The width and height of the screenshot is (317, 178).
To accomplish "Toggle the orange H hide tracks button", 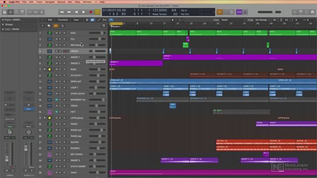I will click(x=56, y=26).
